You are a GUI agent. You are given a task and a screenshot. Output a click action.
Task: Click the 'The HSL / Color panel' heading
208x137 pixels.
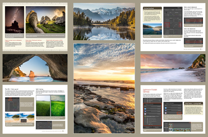[x=12, y=89]
